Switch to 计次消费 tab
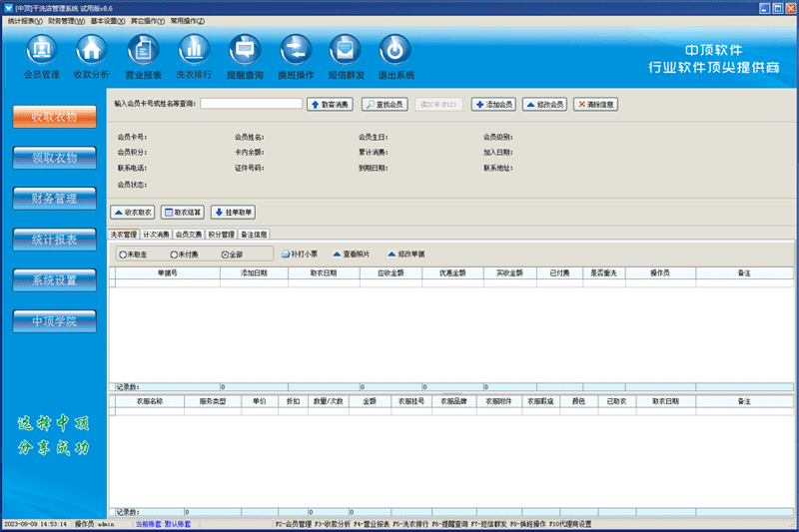 156,235
